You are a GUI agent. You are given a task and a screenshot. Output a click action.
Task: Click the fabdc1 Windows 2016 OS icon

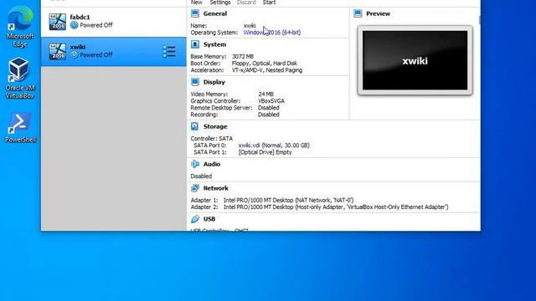coord(57,22)
